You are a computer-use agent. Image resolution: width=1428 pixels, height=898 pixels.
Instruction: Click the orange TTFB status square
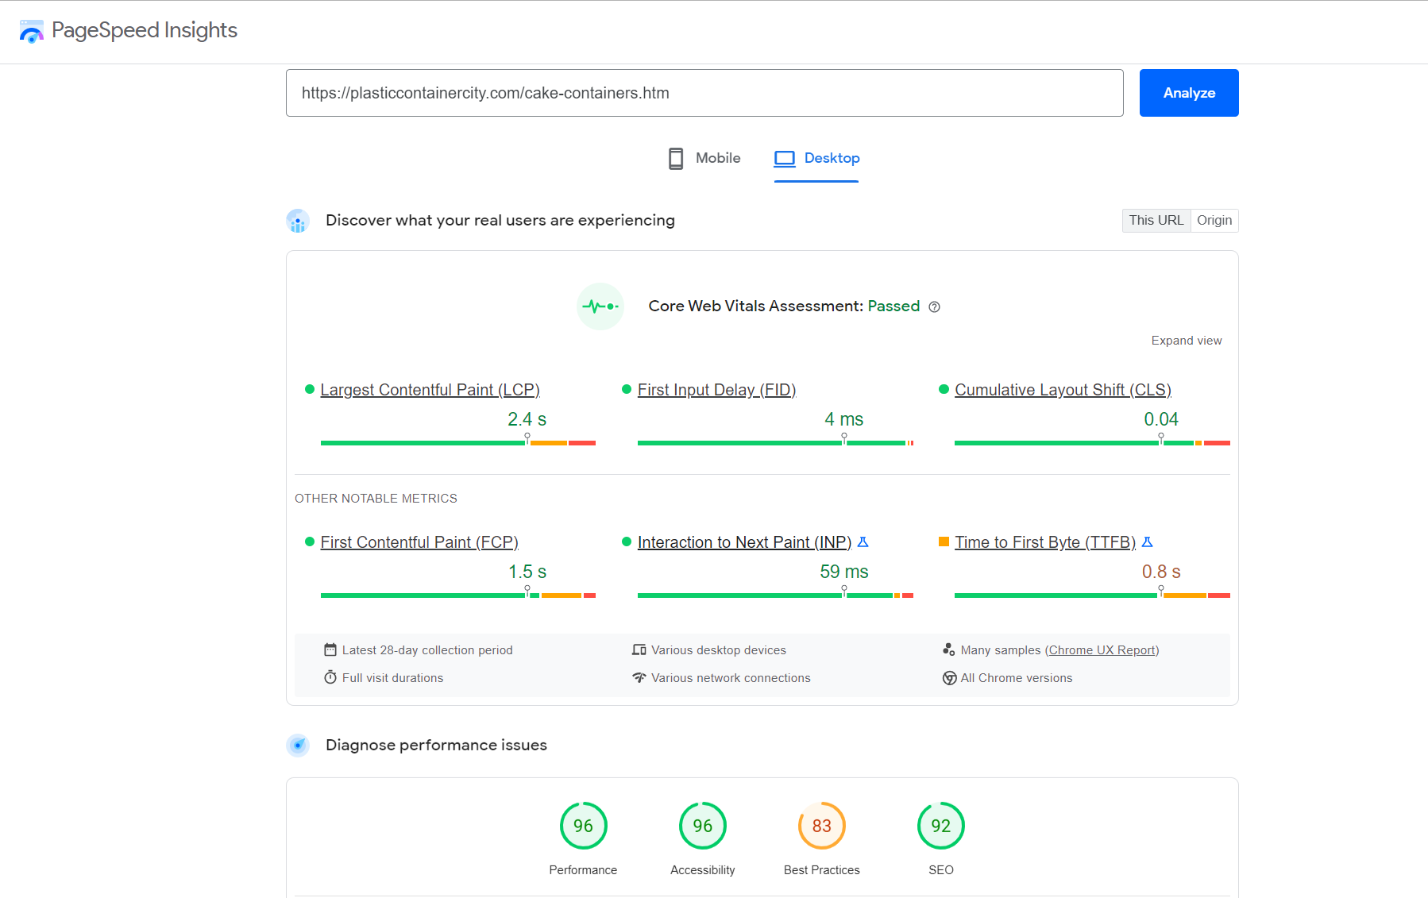[x=944, y=541]
